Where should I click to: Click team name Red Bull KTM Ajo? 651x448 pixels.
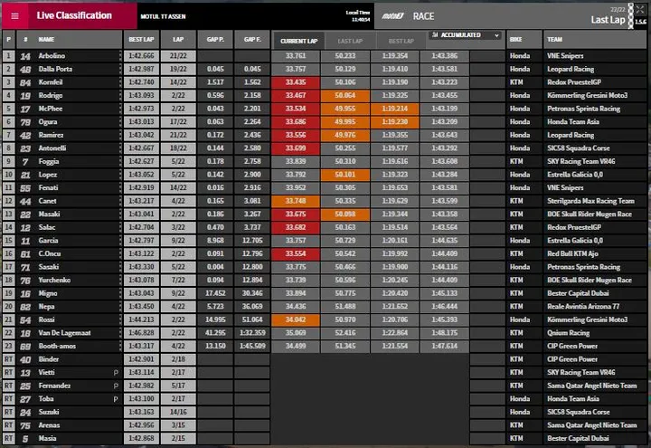pyautogui.click(x=572, y=253)
